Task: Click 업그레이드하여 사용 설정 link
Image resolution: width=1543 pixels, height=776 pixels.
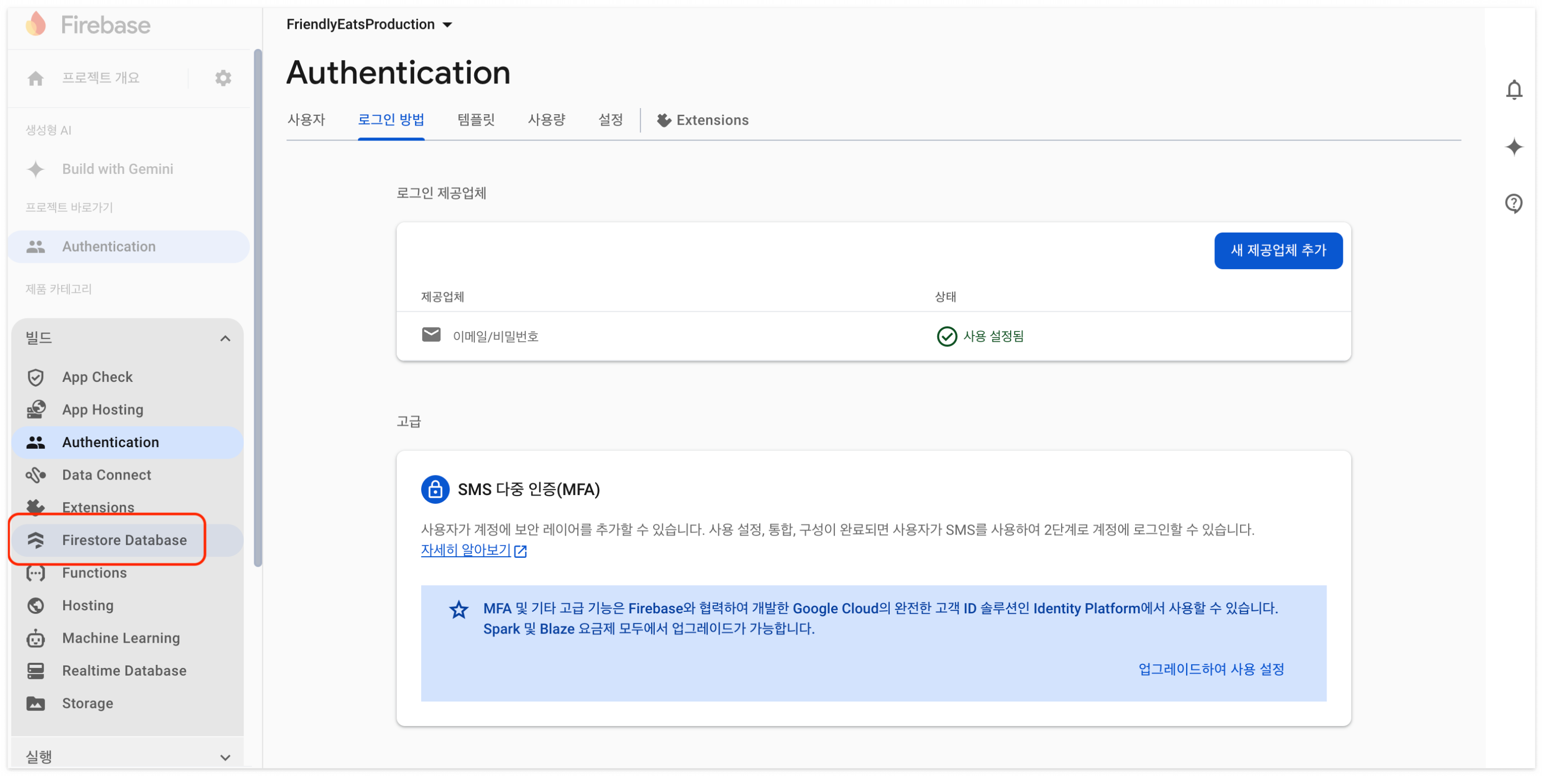Action: tap(1211, 669)
